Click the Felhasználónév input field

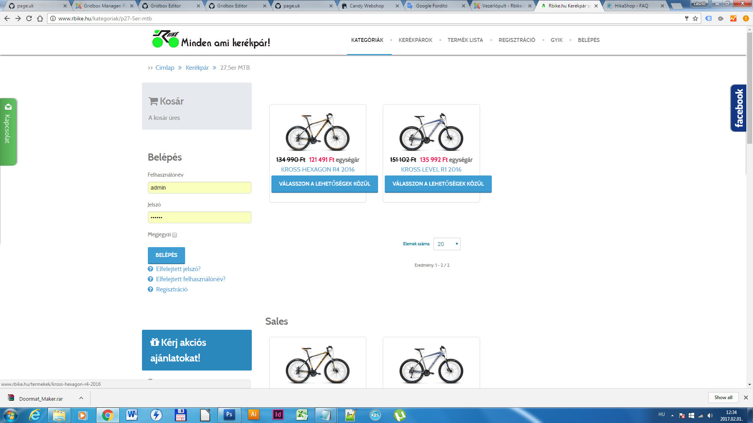199,188
